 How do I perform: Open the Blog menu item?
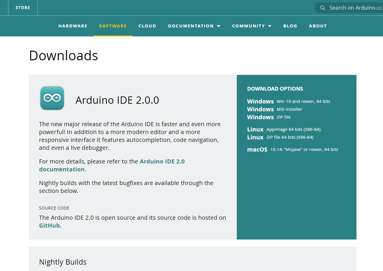click(290, 26)
